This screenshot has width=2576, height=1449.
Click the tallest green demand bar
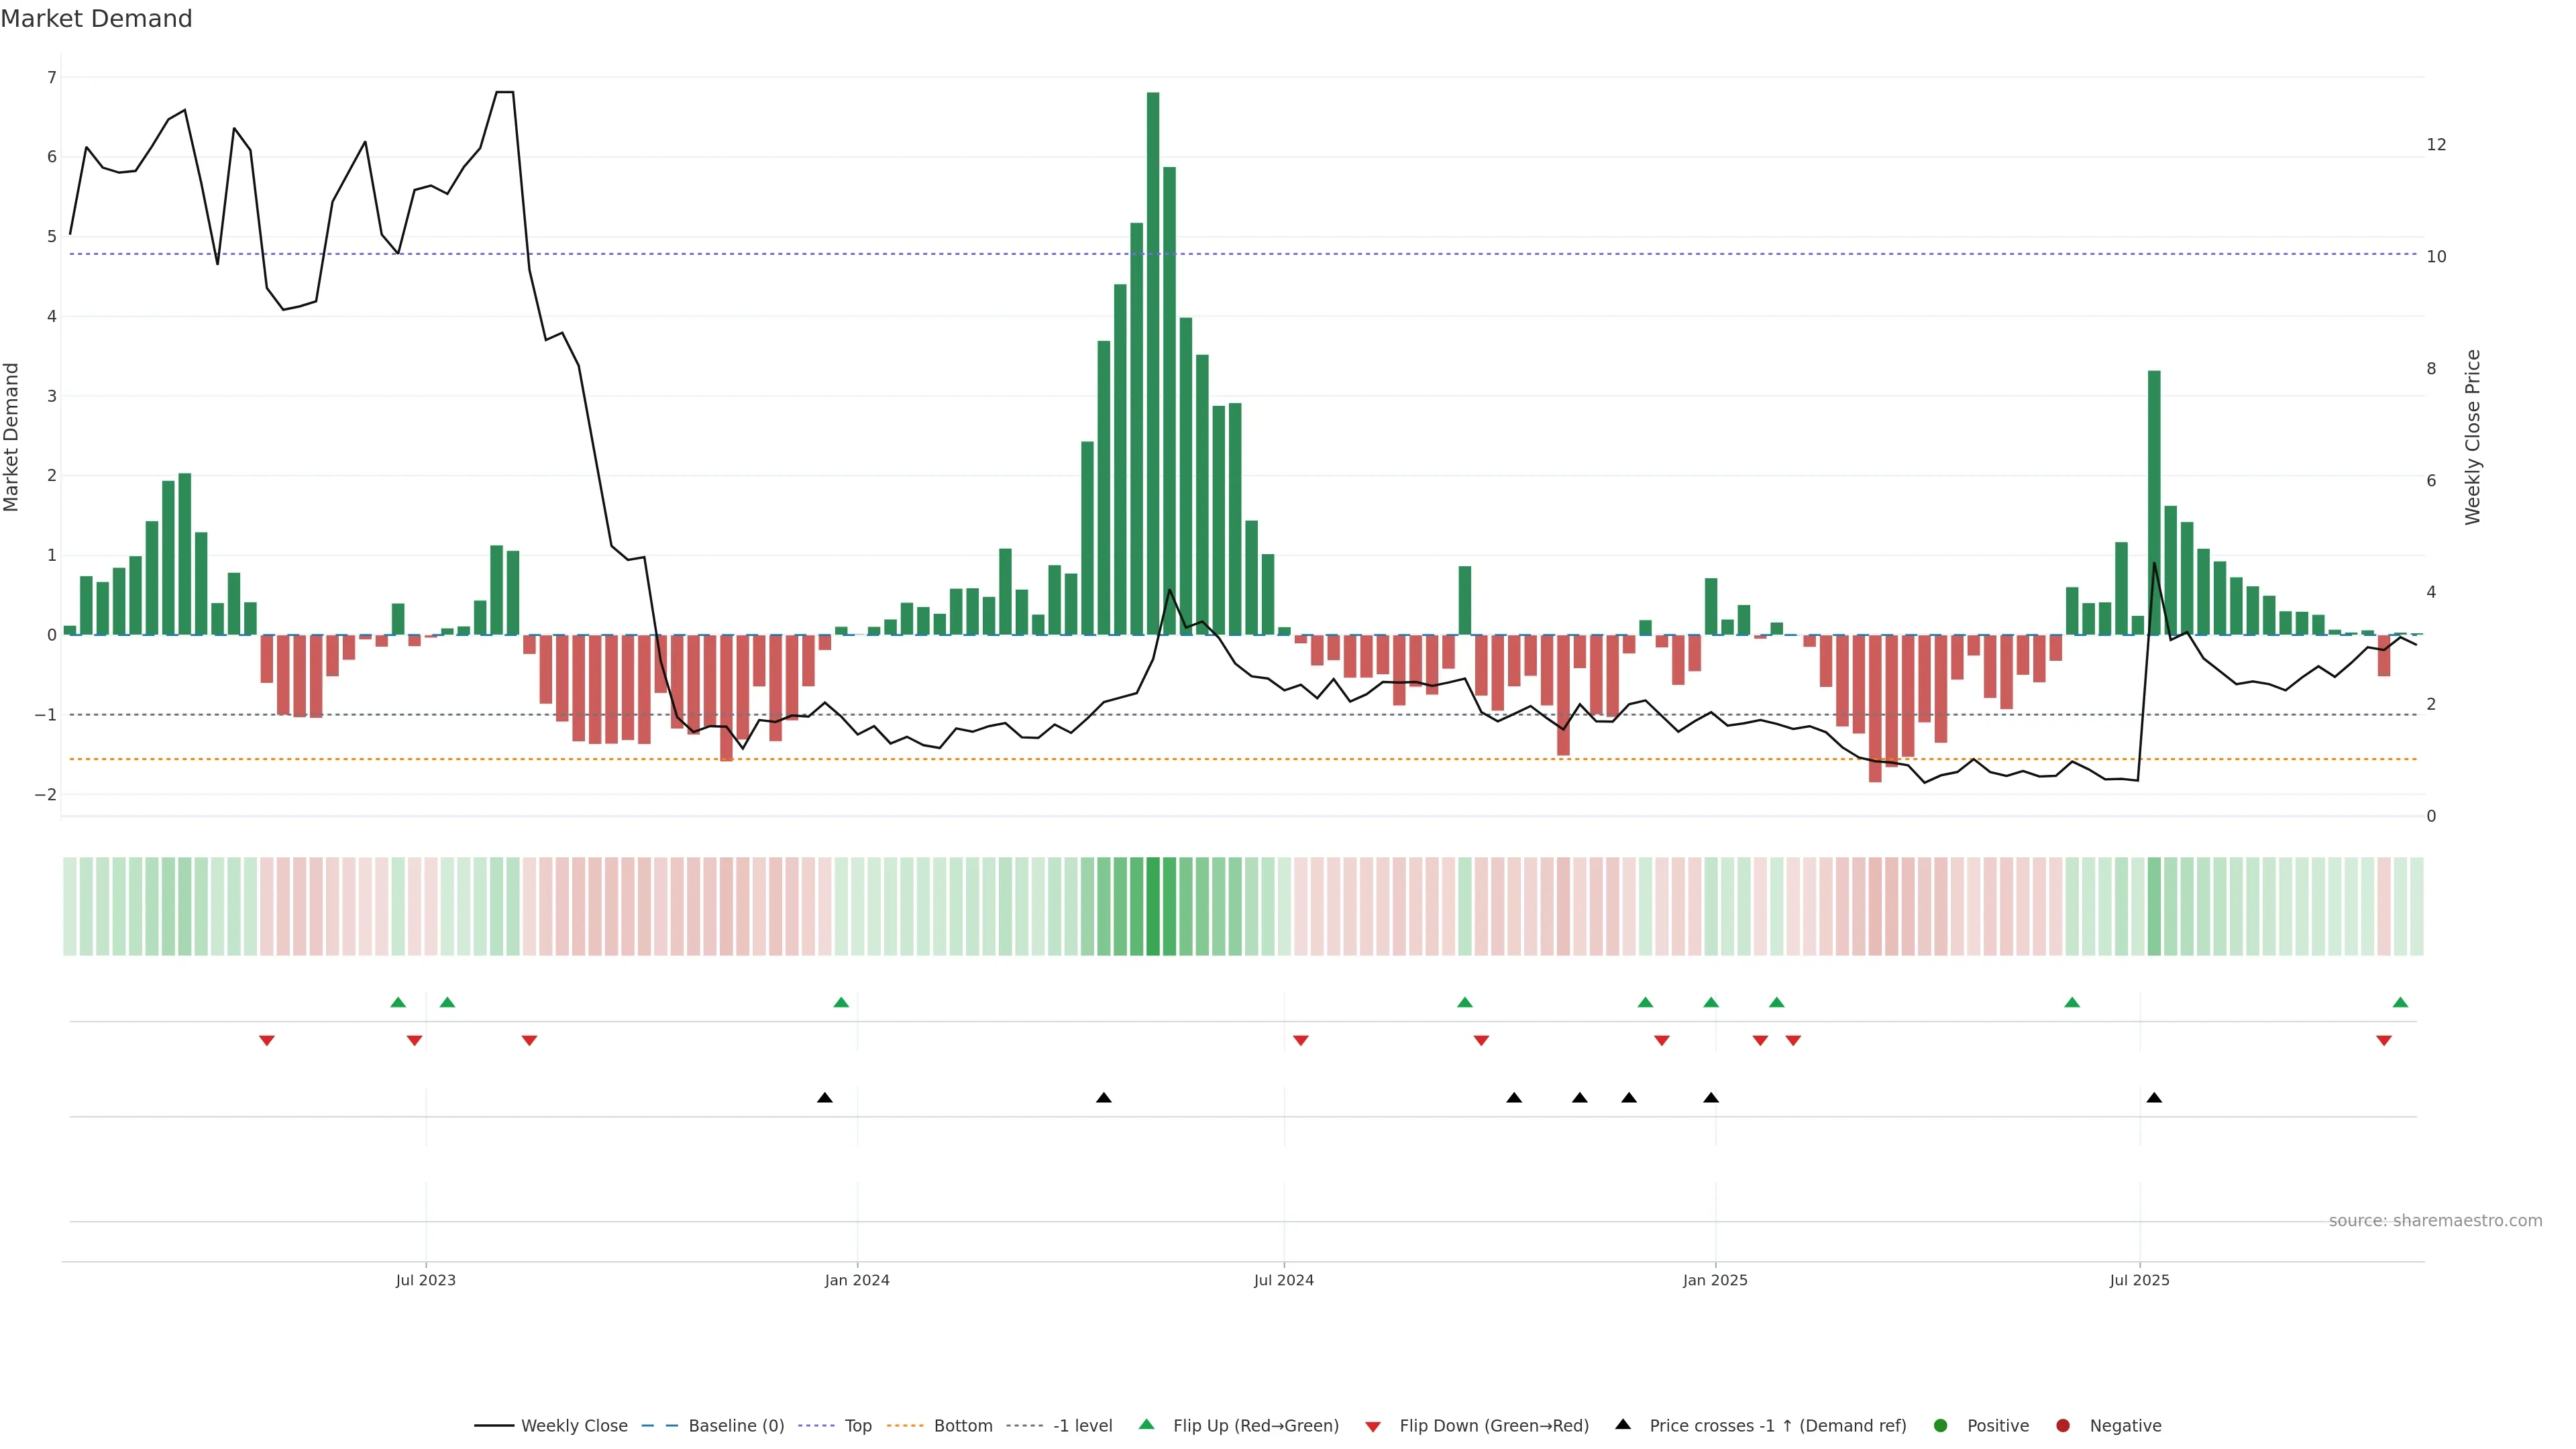point(1153,360)
